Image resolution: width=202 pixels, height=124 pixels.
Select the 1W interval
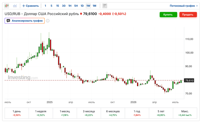[x=88, y=6]
